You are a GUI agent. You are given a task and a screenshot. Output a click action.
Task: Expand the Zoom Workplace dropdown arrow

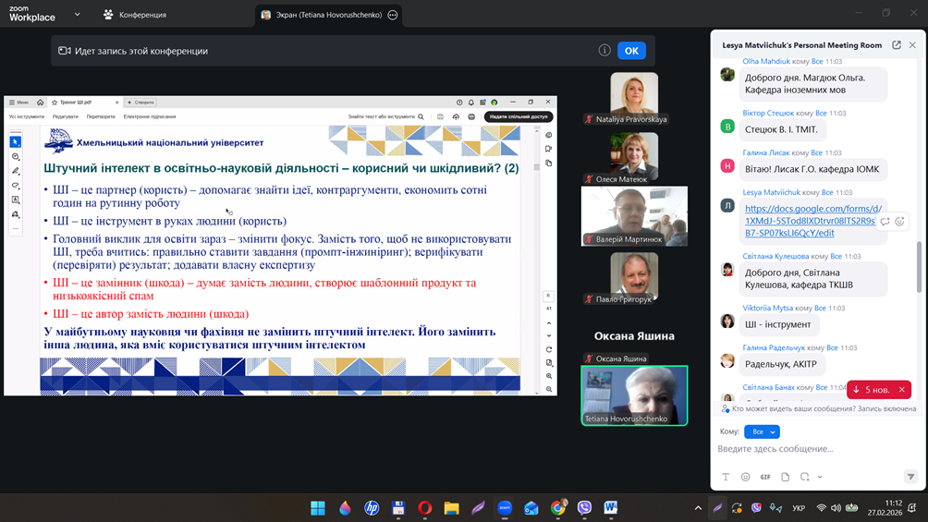coord(77,15)
